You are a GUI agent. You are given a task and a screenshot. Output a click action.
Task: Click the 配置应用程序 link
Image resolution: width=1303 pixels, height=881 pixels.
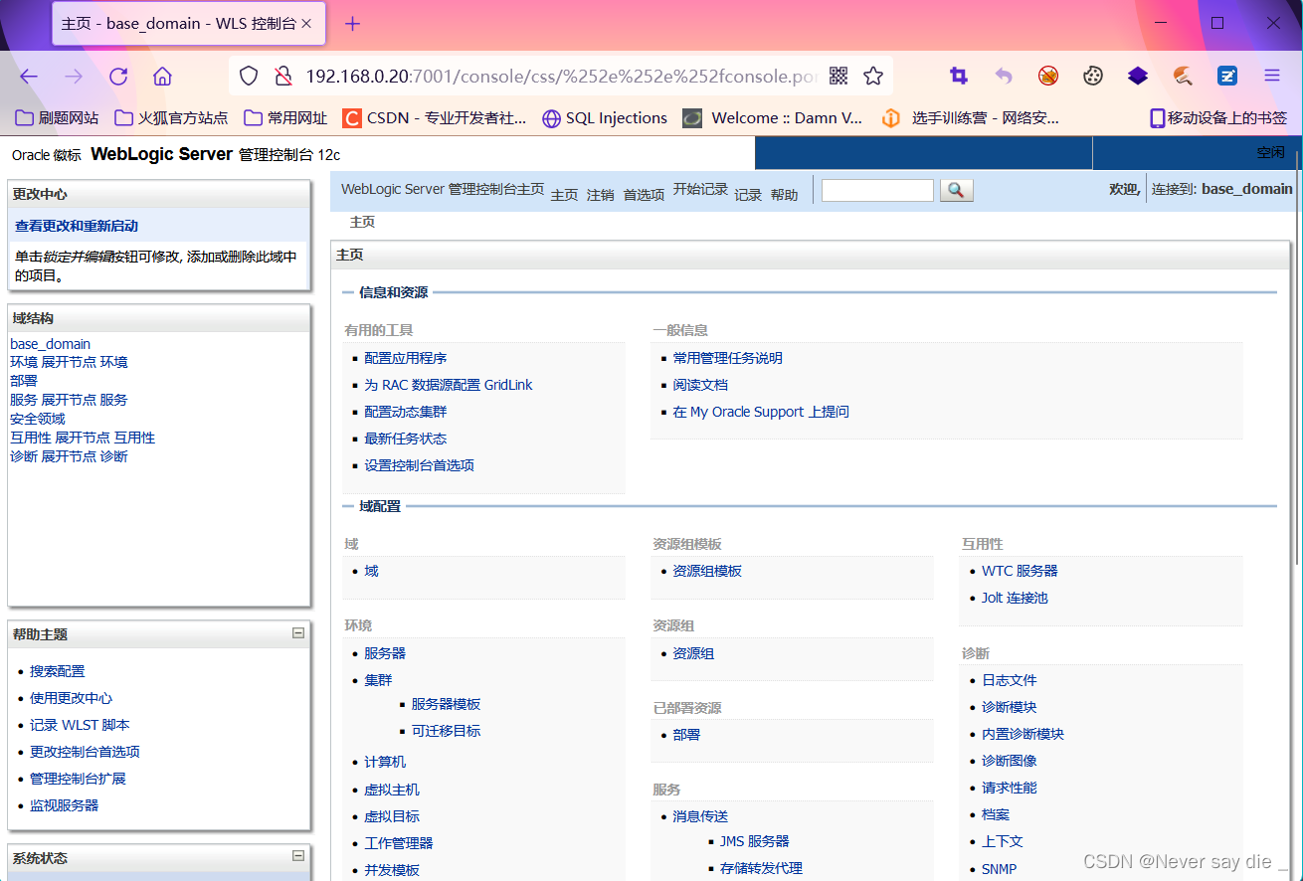click(x=405, y=357)
